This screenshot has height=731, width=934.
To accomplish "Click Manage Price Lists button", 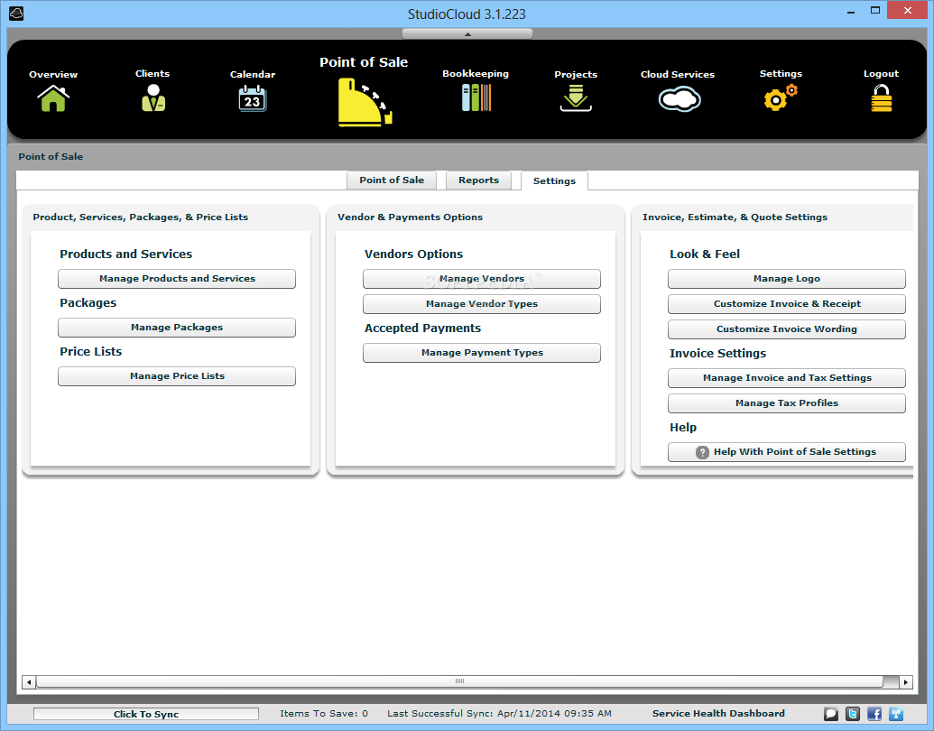I will tap(177, 376).
